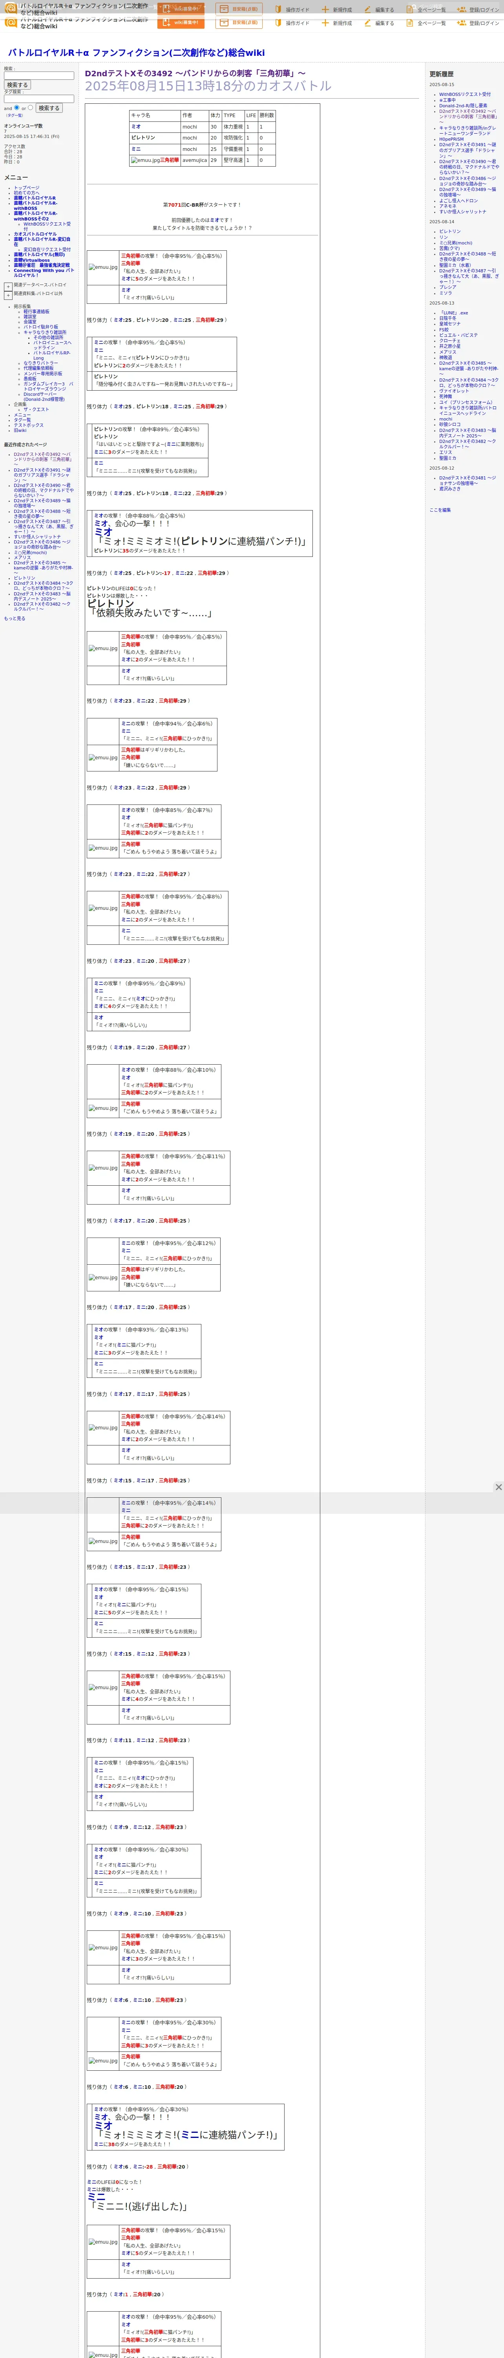Select the 'and' tag search radio button

16,107
